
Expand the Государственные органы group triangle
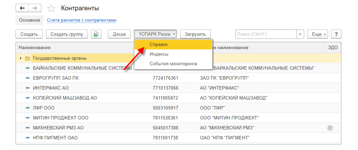click(21, 58)
